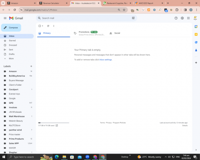Image resolution: width=200 pixels, height=160 pixels.
Task: Toggle the select-all emails checkbox
Action: pyautogui.click(x=40, y=26)
